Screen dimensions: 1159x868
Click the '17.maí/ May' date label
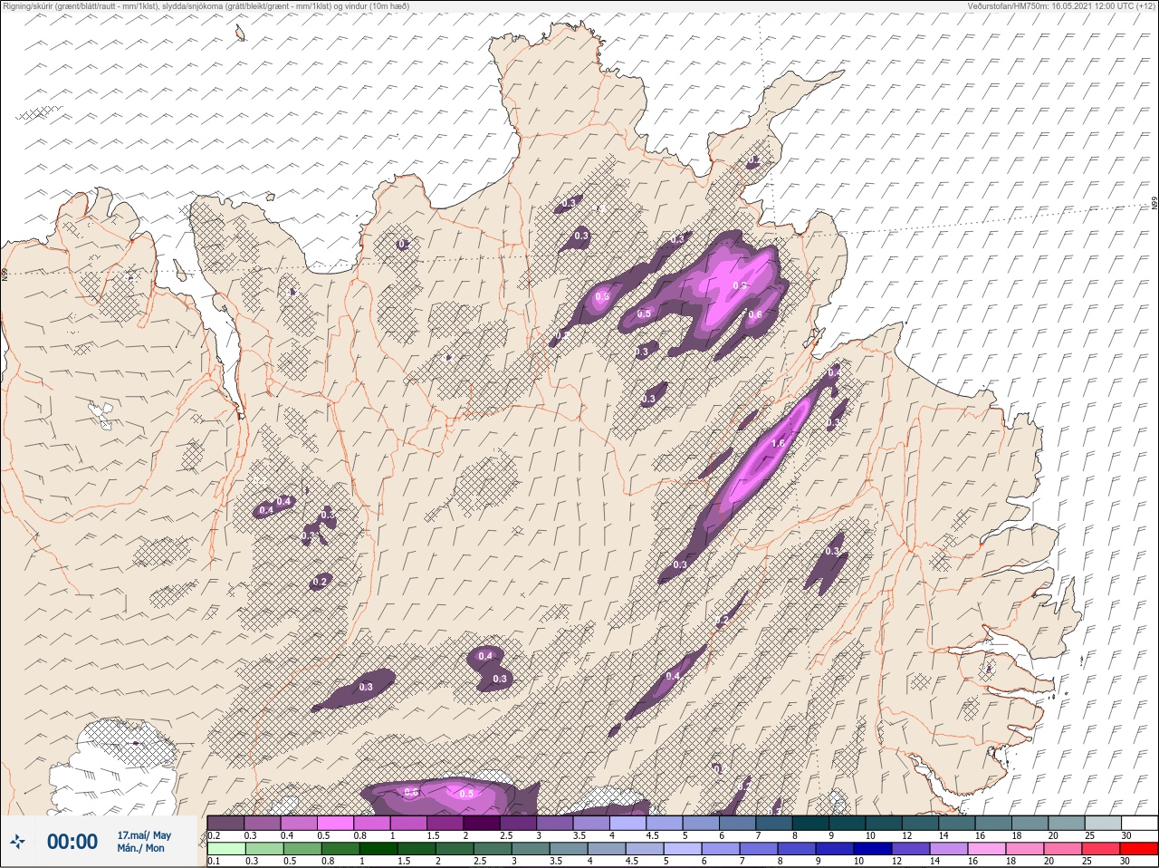click(x=144, y=834)
